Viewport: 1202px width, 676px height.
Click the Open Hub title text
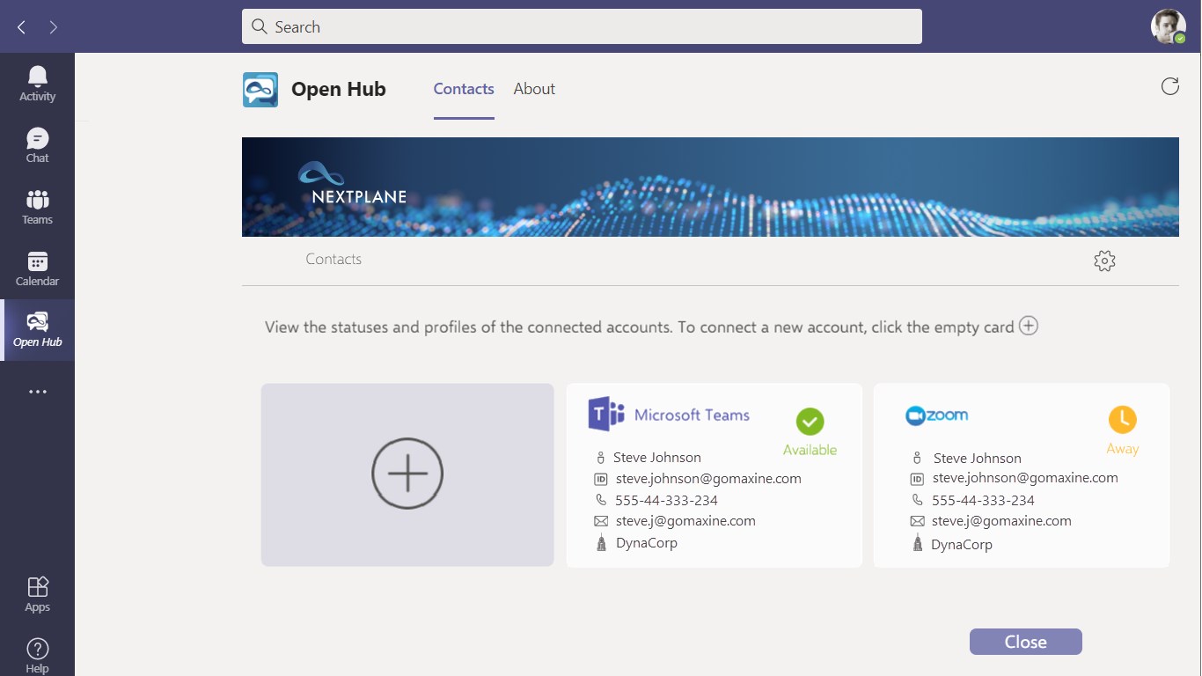tap(339, 89)
